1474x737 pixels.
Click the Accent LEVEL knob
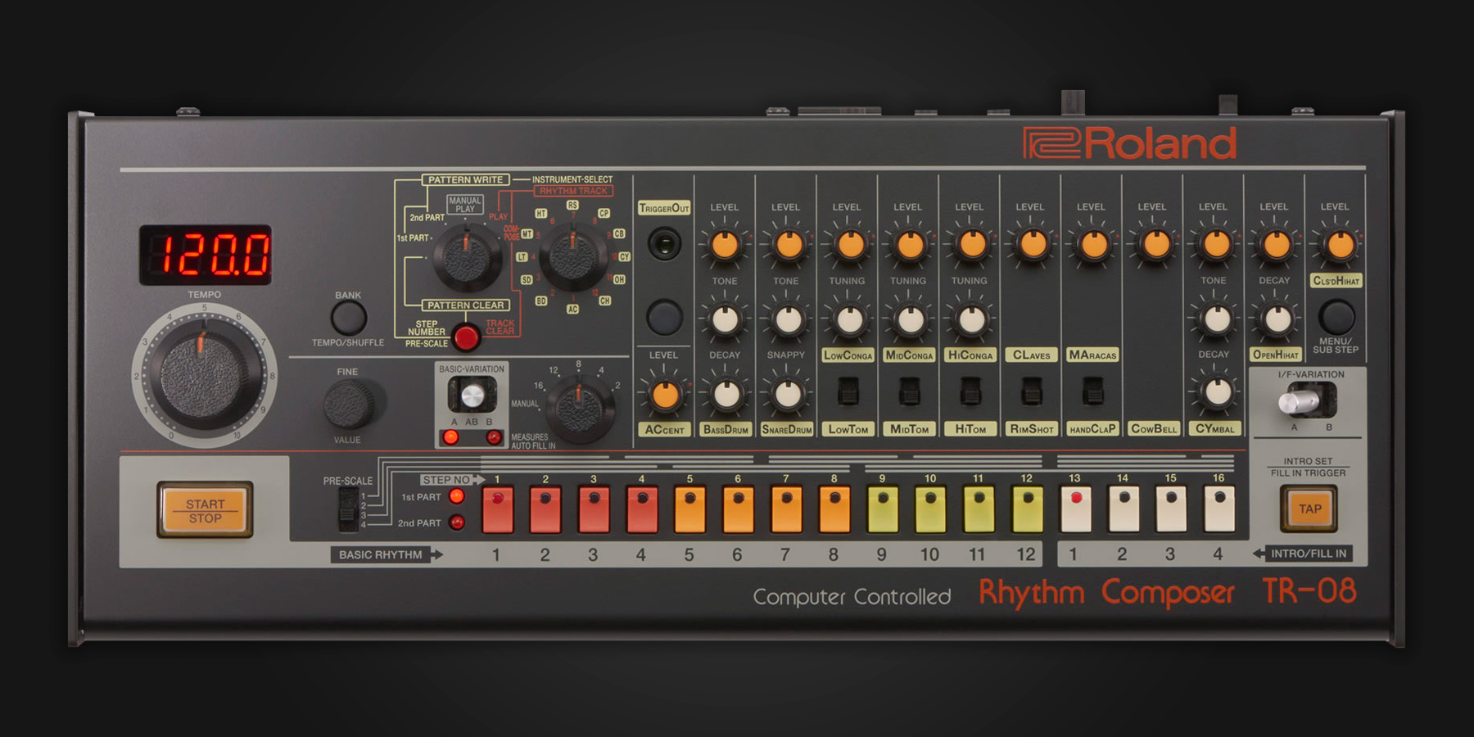(665, 395)
